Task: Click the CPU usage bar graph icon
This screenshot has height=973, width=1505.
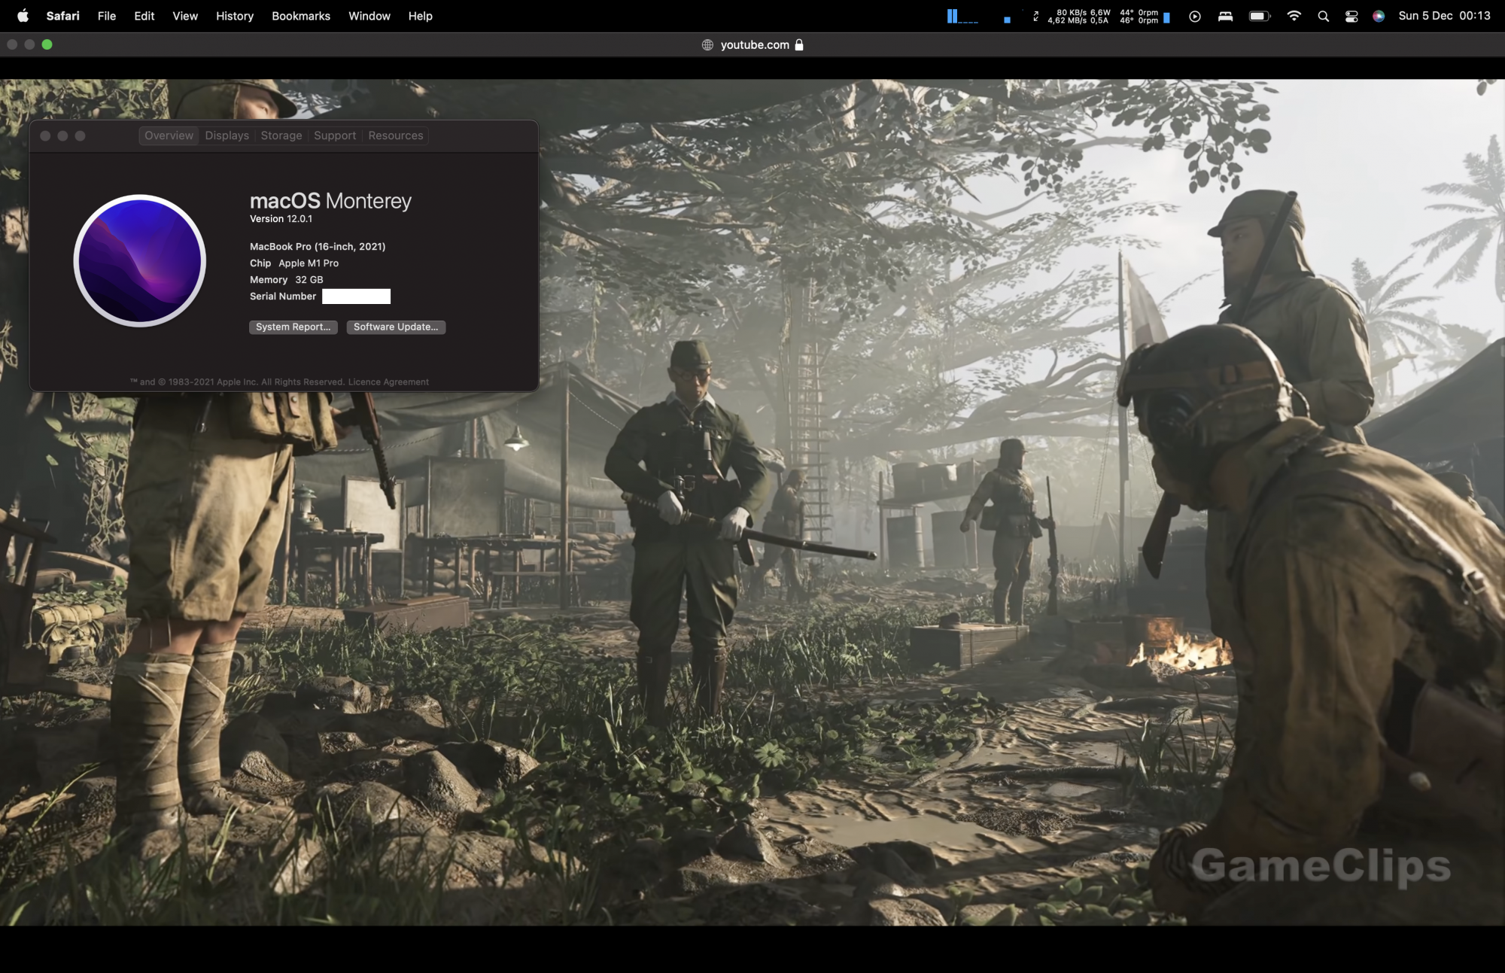Action: pos(962,16)
